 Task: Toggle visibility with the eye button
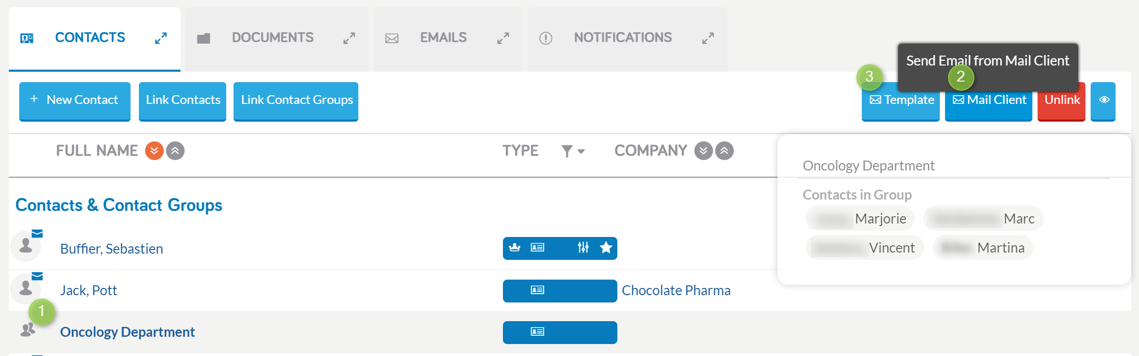coord(1103,100)
